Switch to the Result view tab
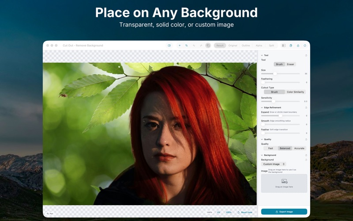The height and width of the screenshot is (221, 353). click(220, 46)
